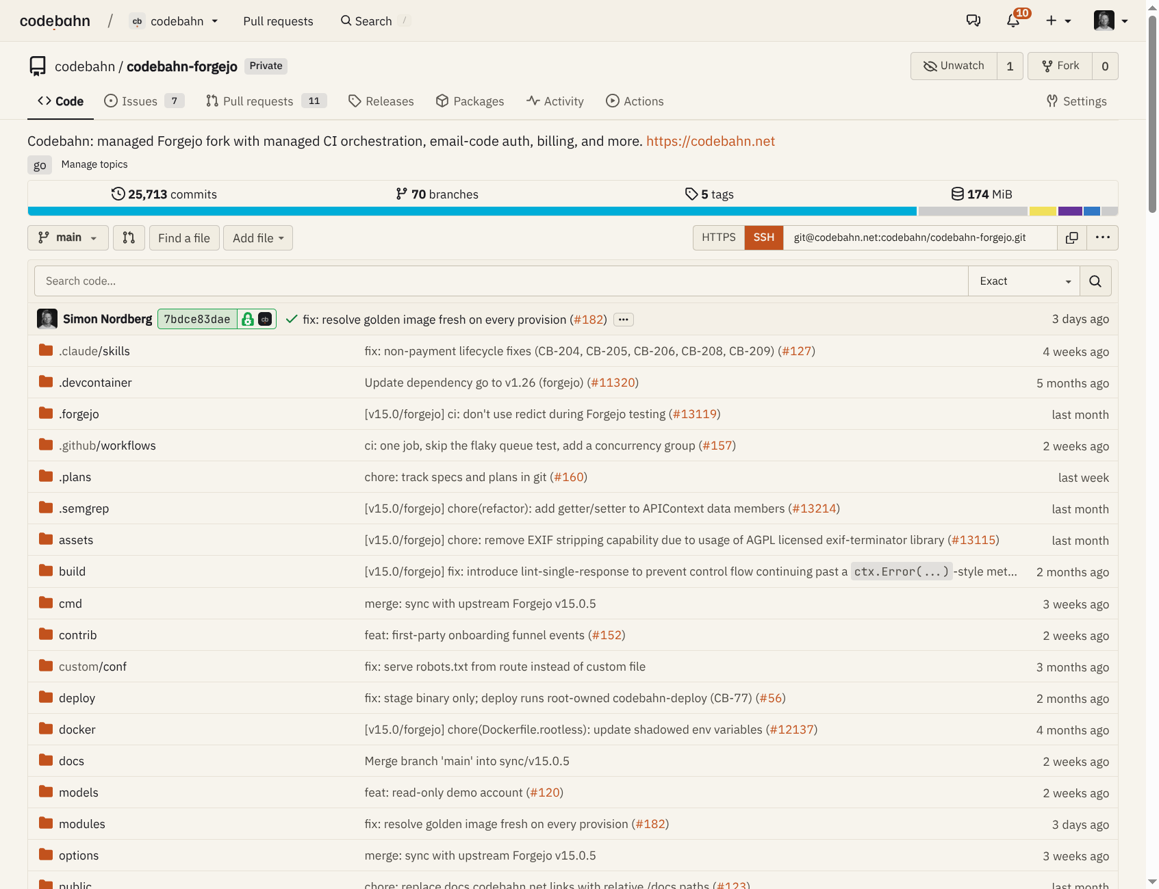This screenshot has width=1159, height=889.
Task: Expand the Add file dropdown
Action: click(x=258, y=237)
